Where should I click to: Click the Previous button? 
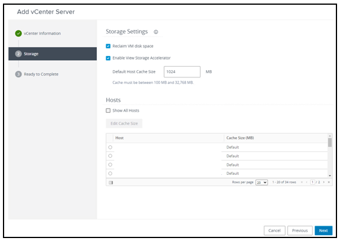(300, 230)
